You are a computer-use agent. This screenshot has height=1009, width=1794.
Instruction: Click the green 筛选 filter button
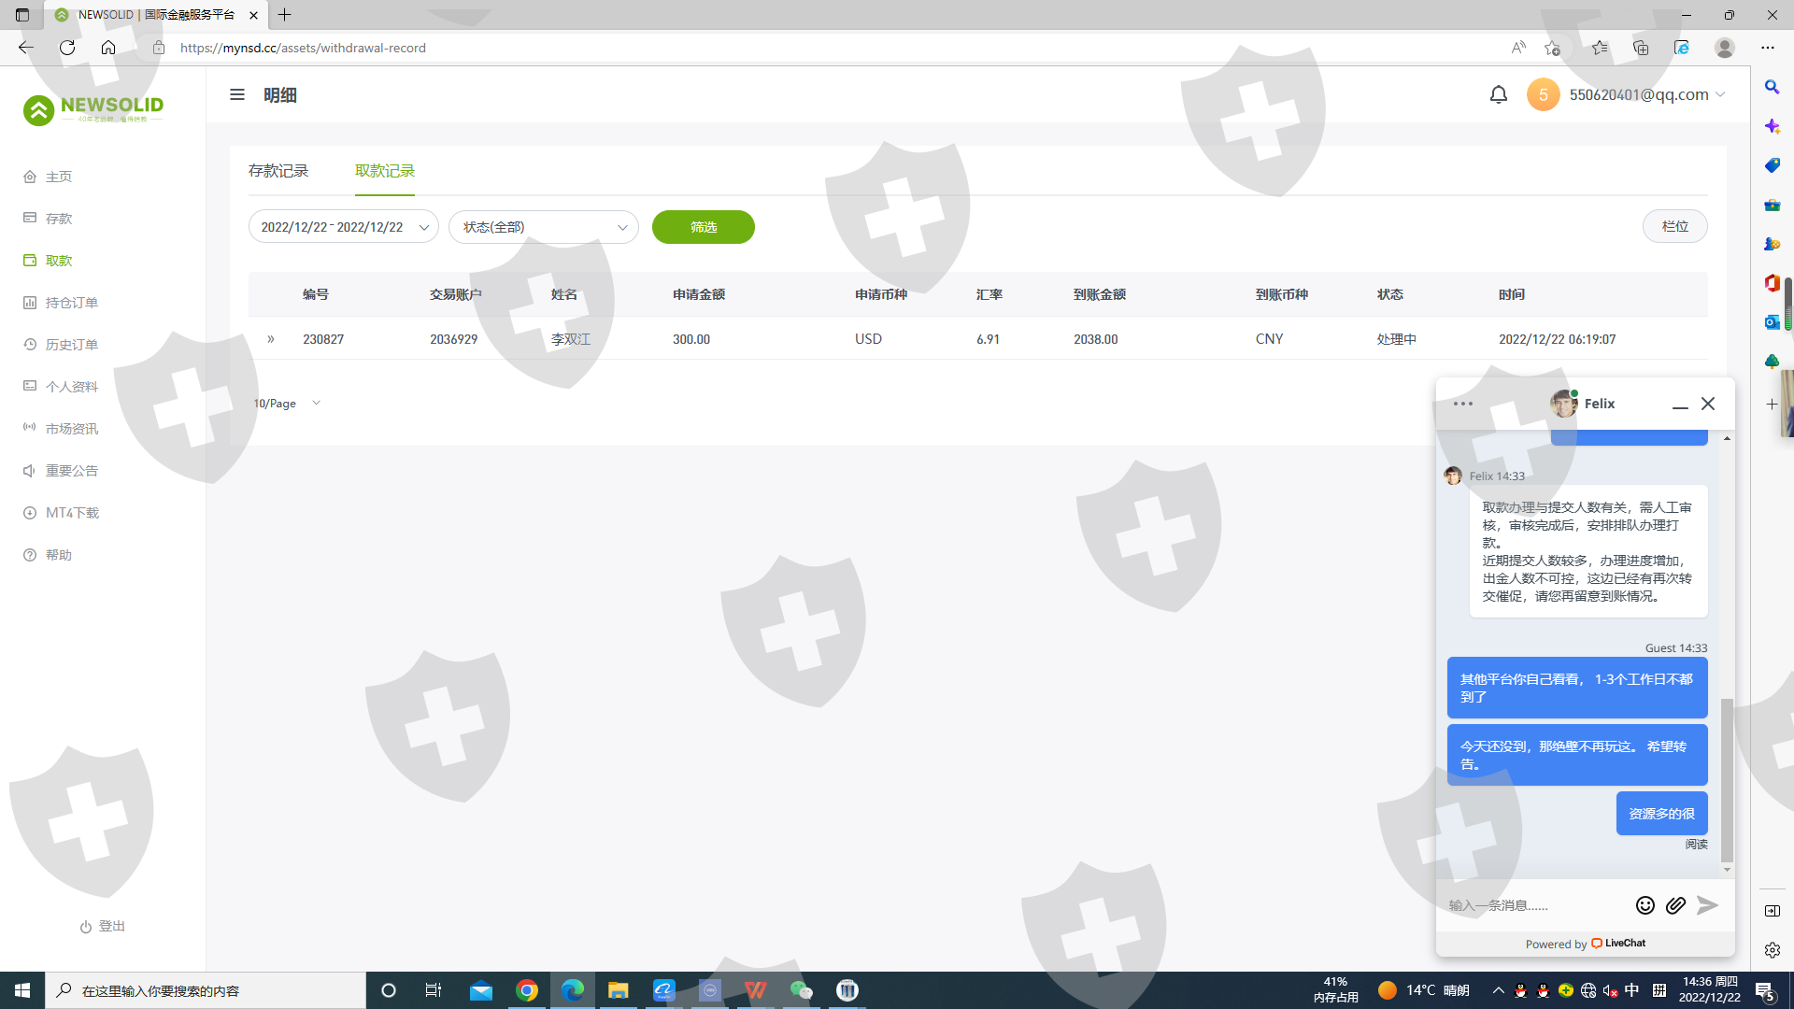pyautogui.click(x=703, y=227)
